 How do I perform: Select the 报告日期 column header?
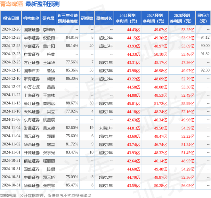click(x=11, y=18)
